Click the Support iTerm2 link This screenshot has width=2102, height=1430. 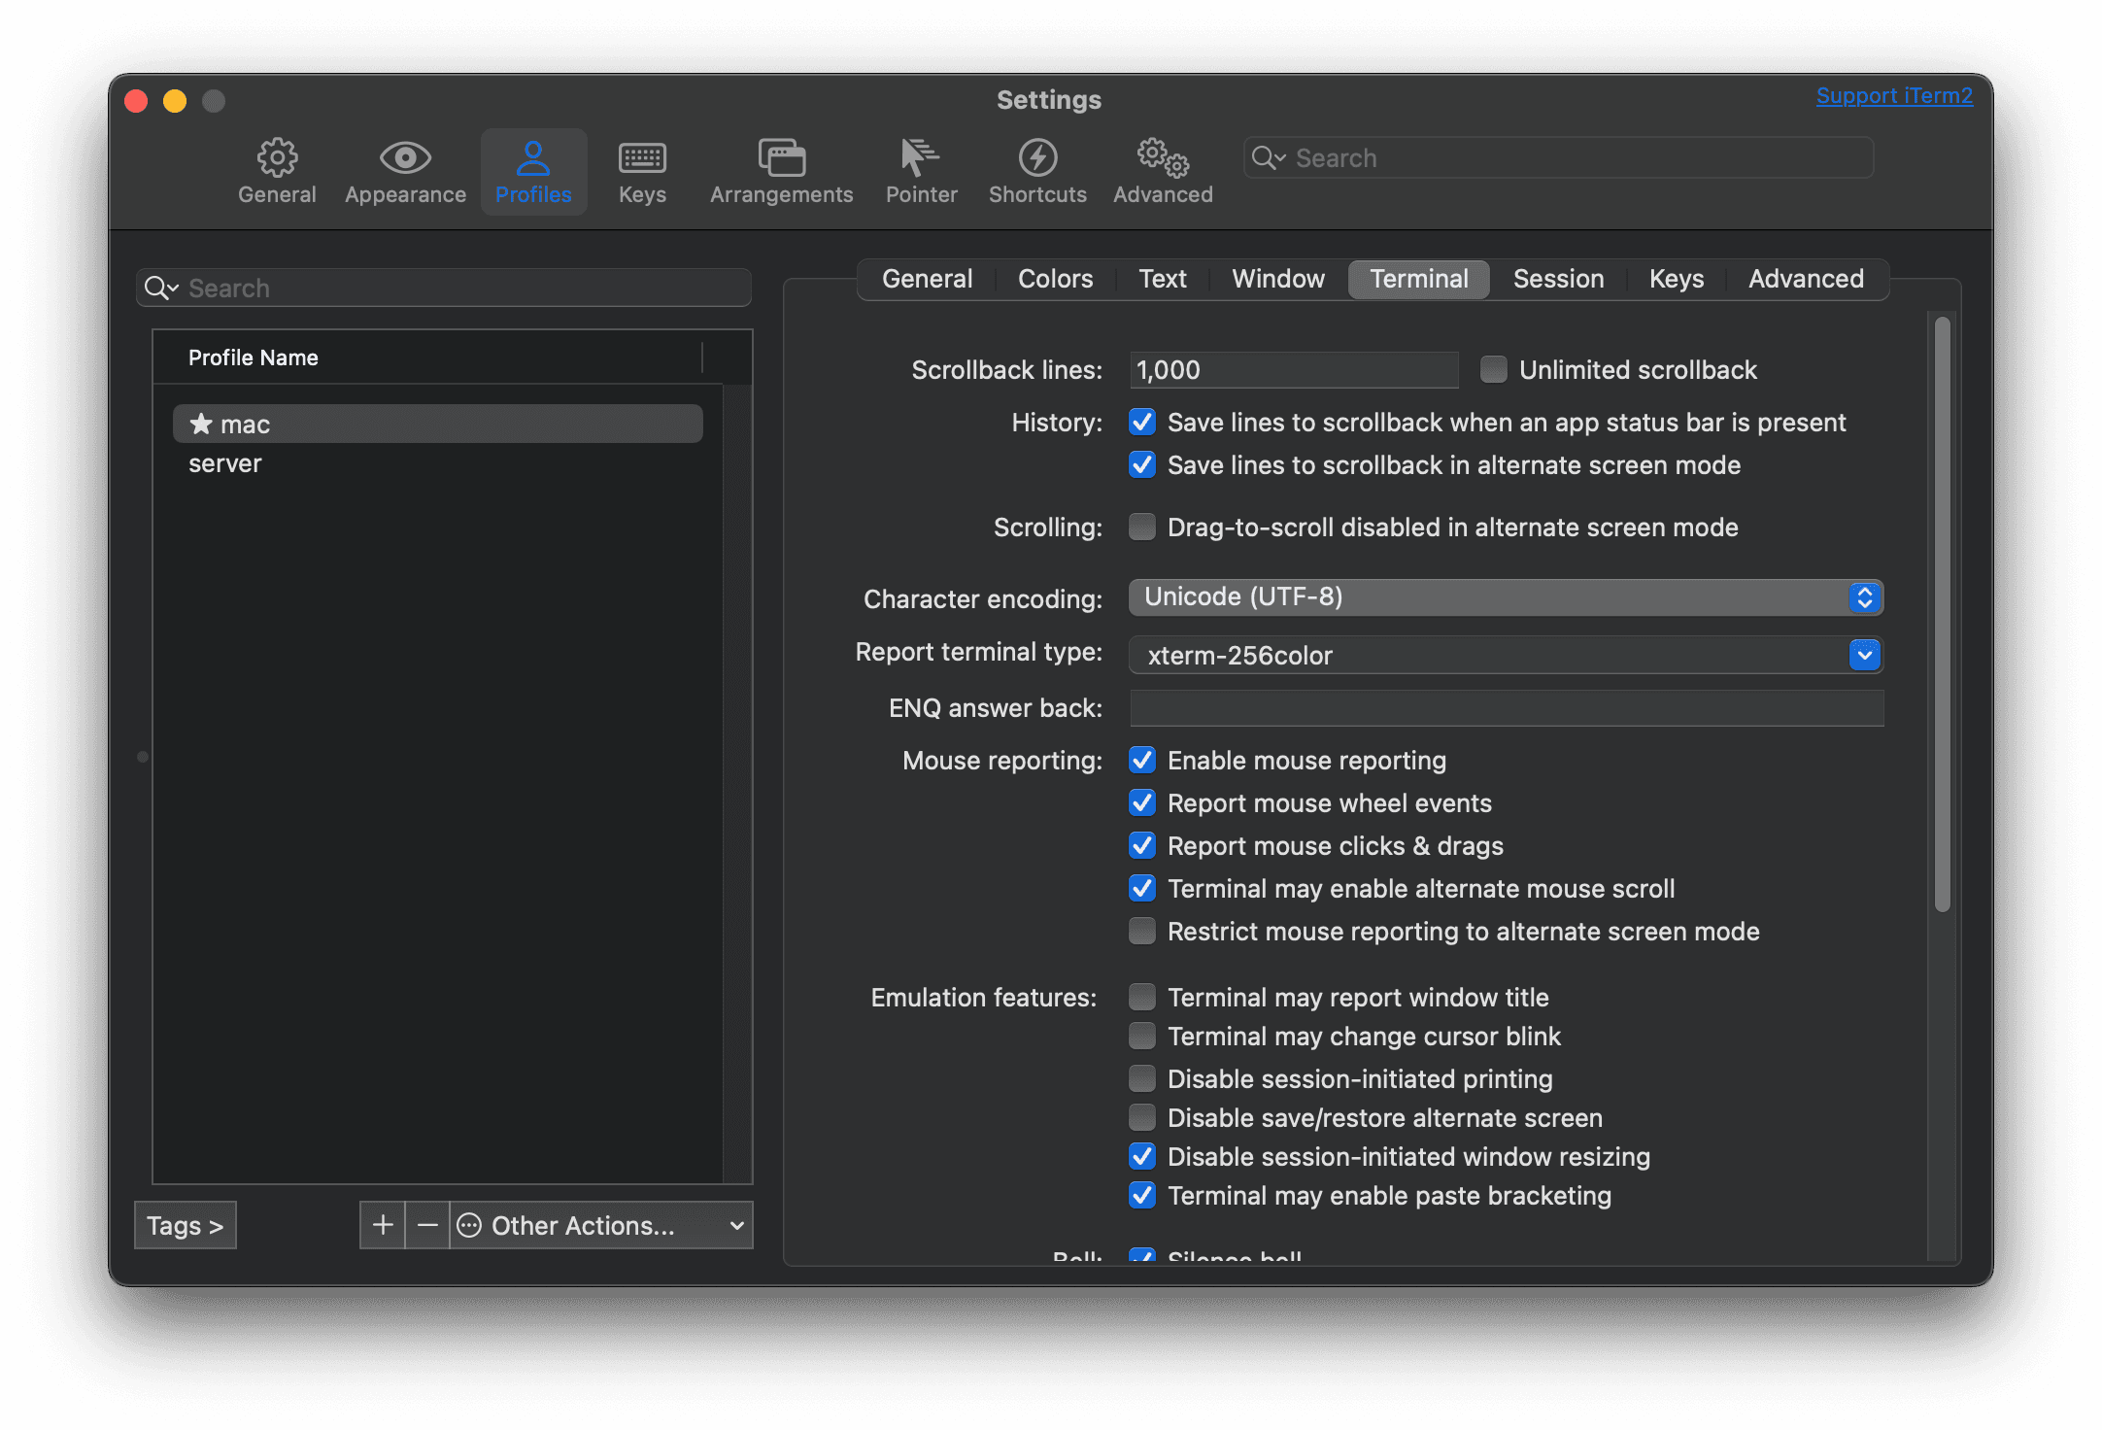point(1894,96)
